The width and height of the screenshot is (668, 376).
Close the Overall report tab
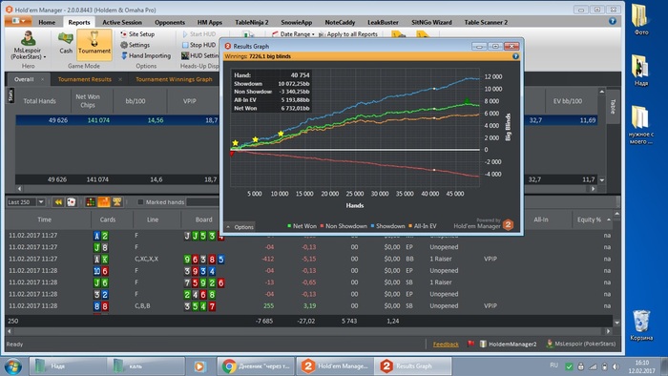click(42, 79)
